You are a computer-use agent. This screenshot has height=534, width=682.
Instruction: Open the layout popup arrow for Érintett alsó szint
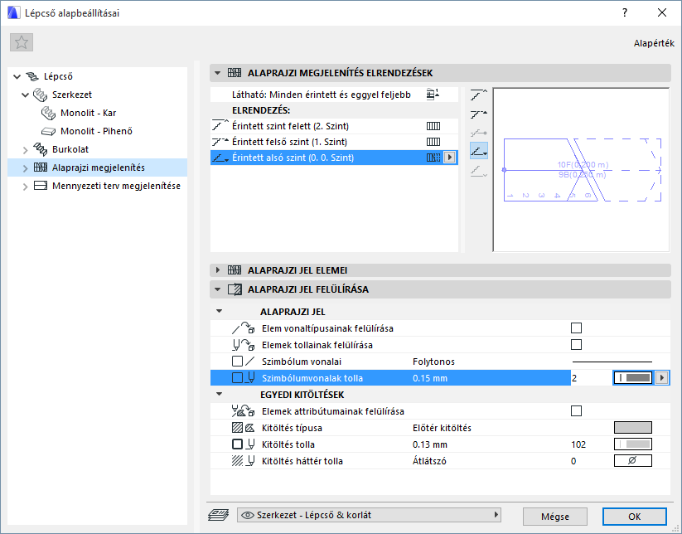450,158
